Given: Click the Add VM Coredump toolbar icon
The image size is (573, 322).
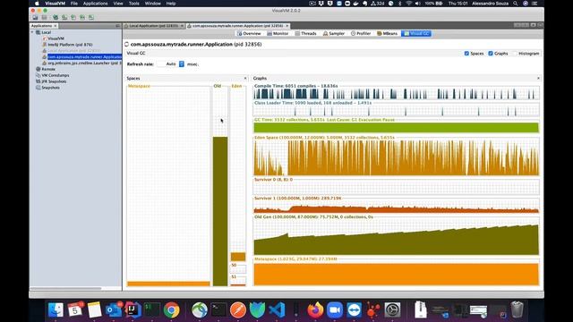Looking at the screenshot, I should pyautogui.click(x=73, y=17).
